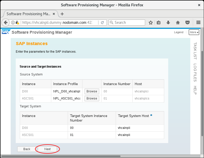Show bookmarks list icon

point(159,23)
